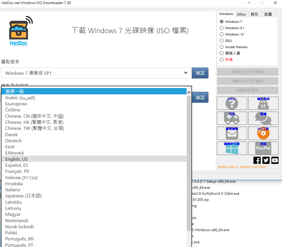Click the 支持 ambulance support icon
282x247 pixels.
[x=232, y=118]
